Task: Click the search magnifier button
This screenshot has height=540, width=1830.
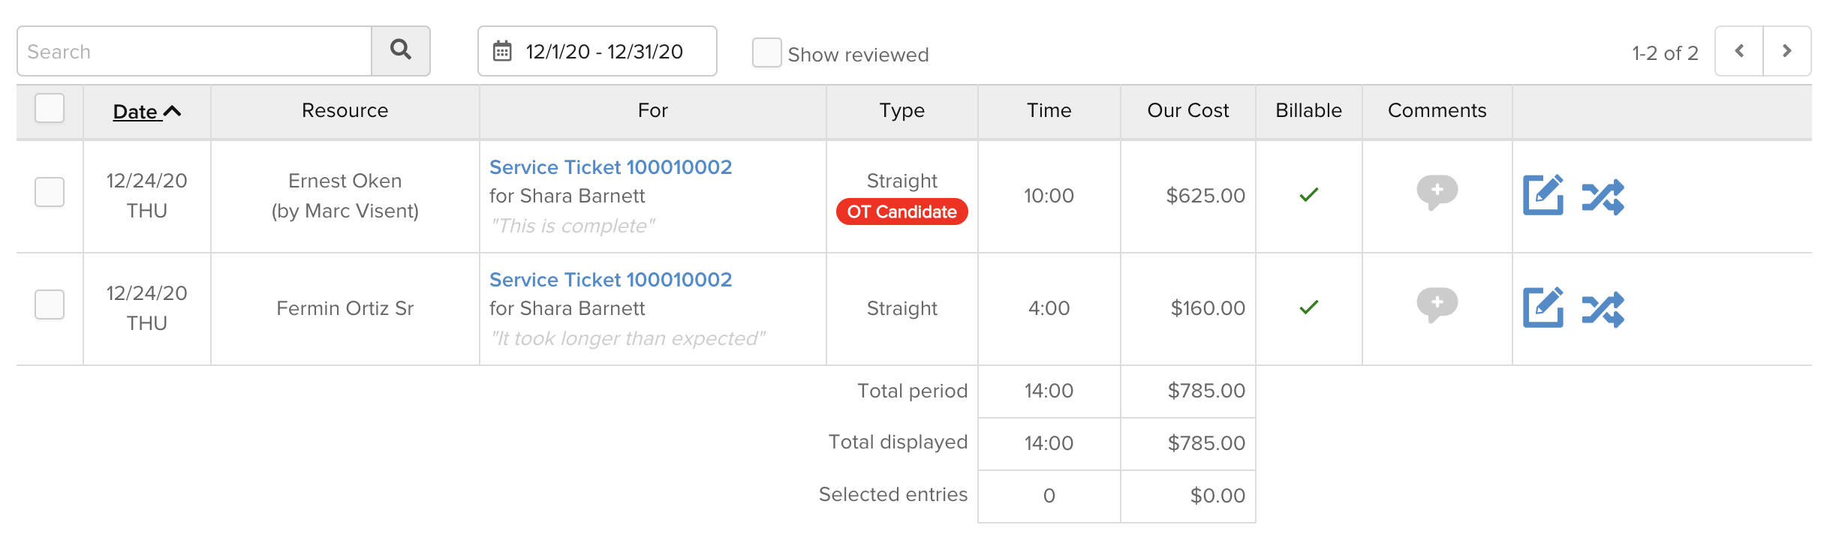Action: (x=401, y=51)
